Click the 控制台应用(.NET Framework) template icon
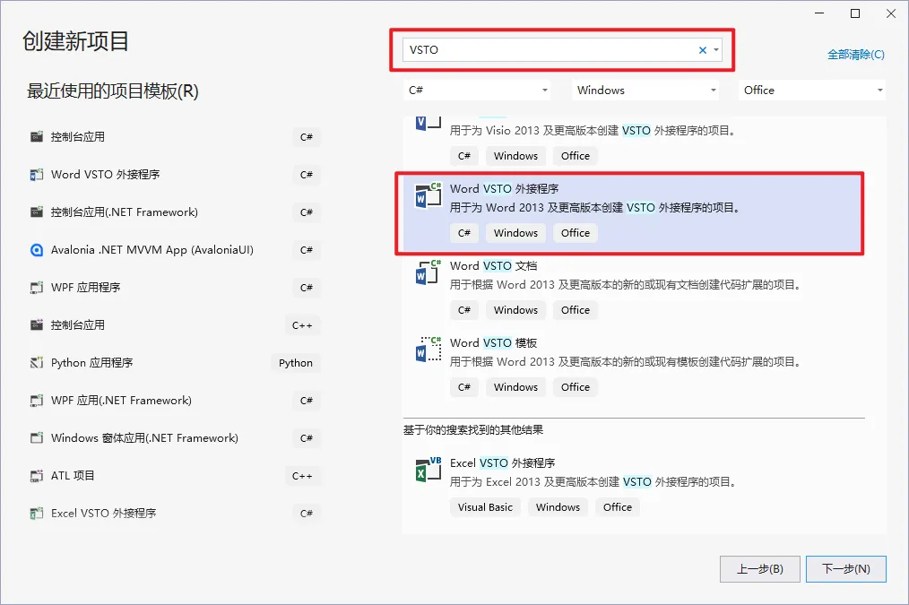The height and width of the screenshot is (605, 909). (x=37, y=212)
